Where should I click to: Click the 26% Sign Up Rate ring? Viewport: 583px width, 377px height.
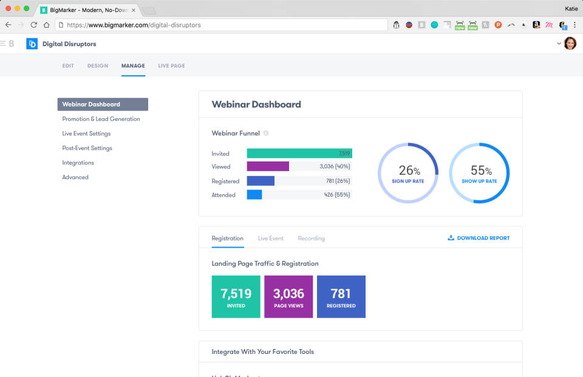click(407, 173)
